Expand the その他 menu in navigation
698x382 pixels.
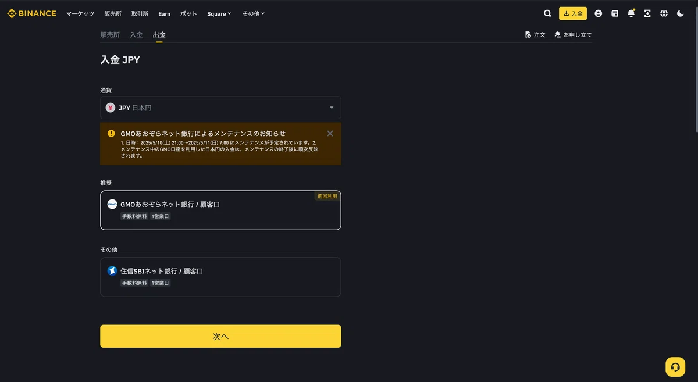(254, 13)
